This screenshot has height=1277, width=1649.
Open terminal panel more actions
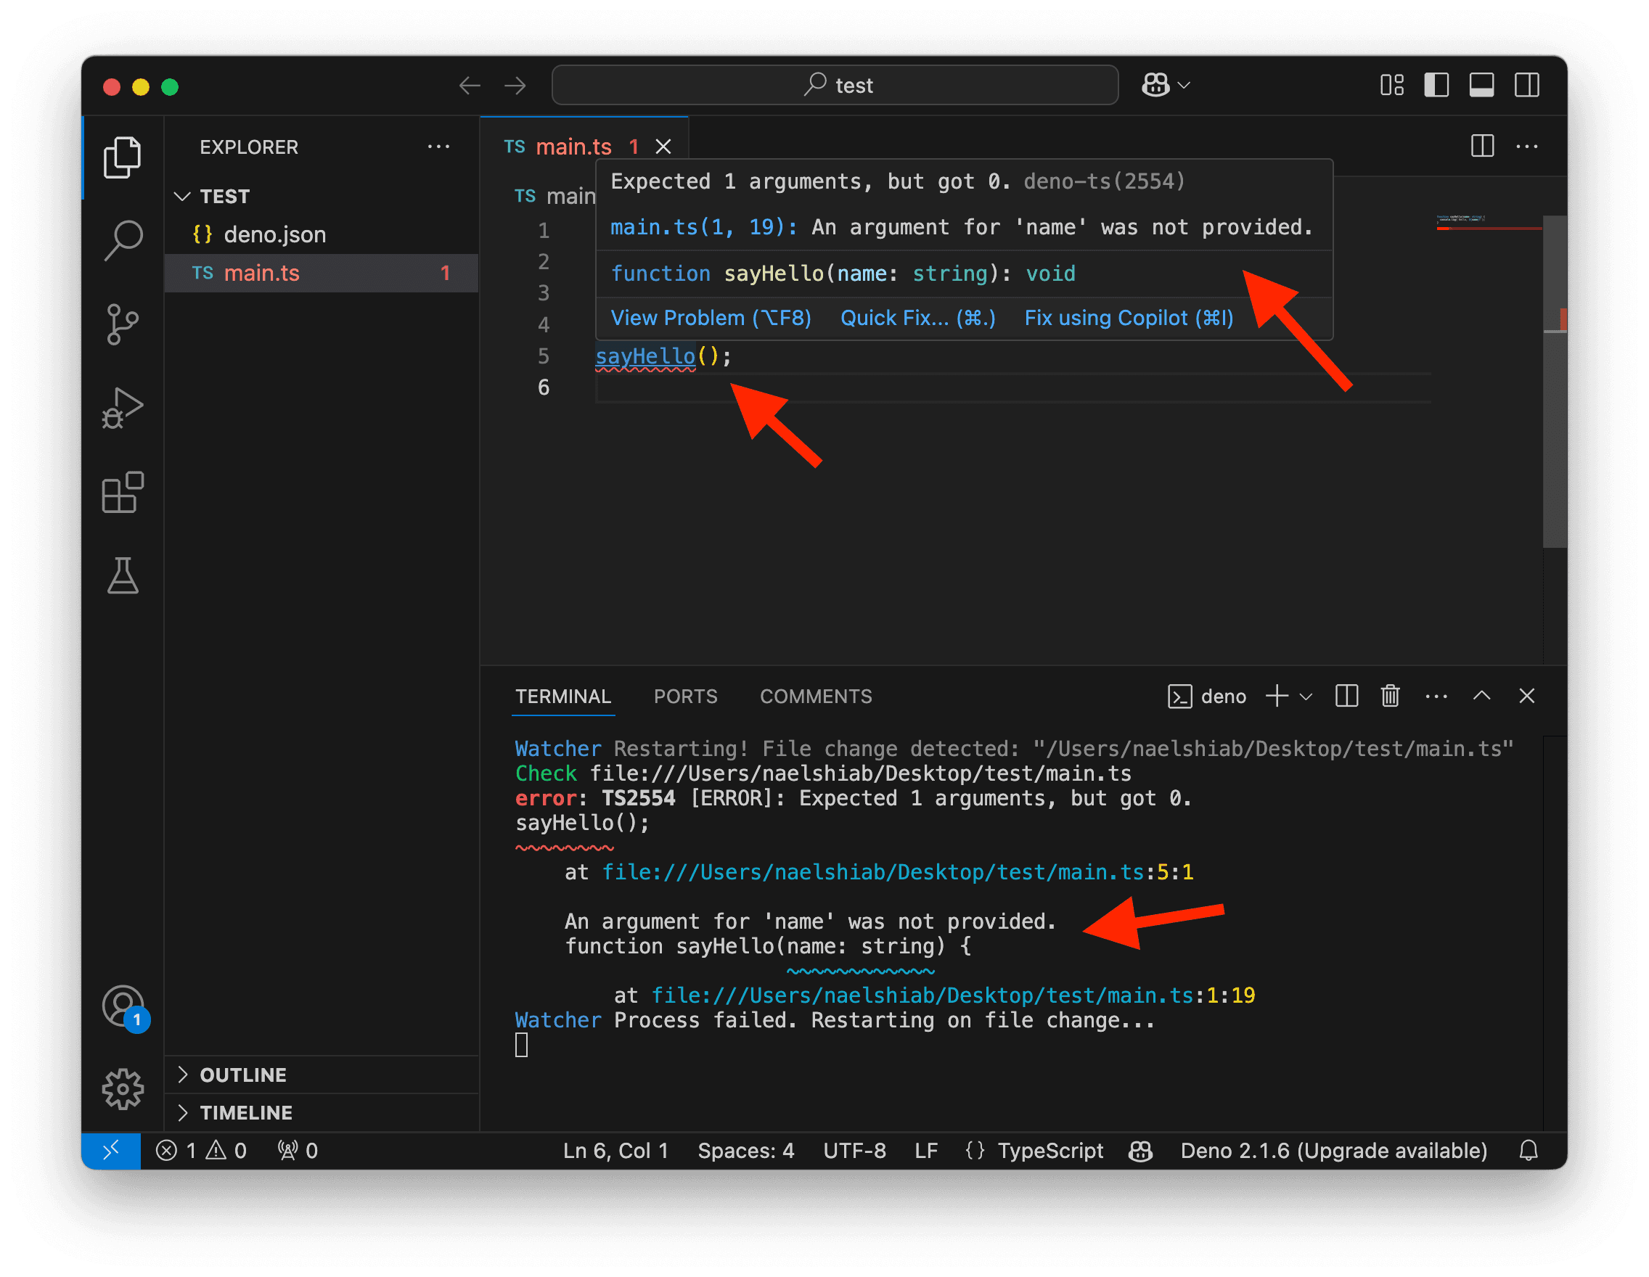coord(1436,696)
